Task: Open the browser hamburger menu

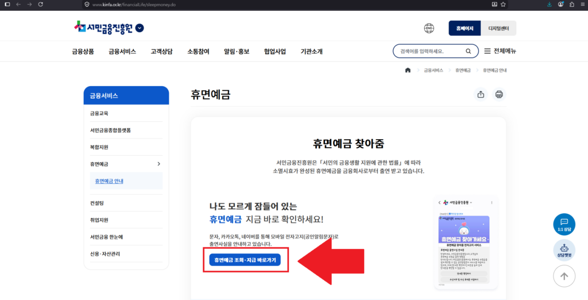Action: click(582, 4)
